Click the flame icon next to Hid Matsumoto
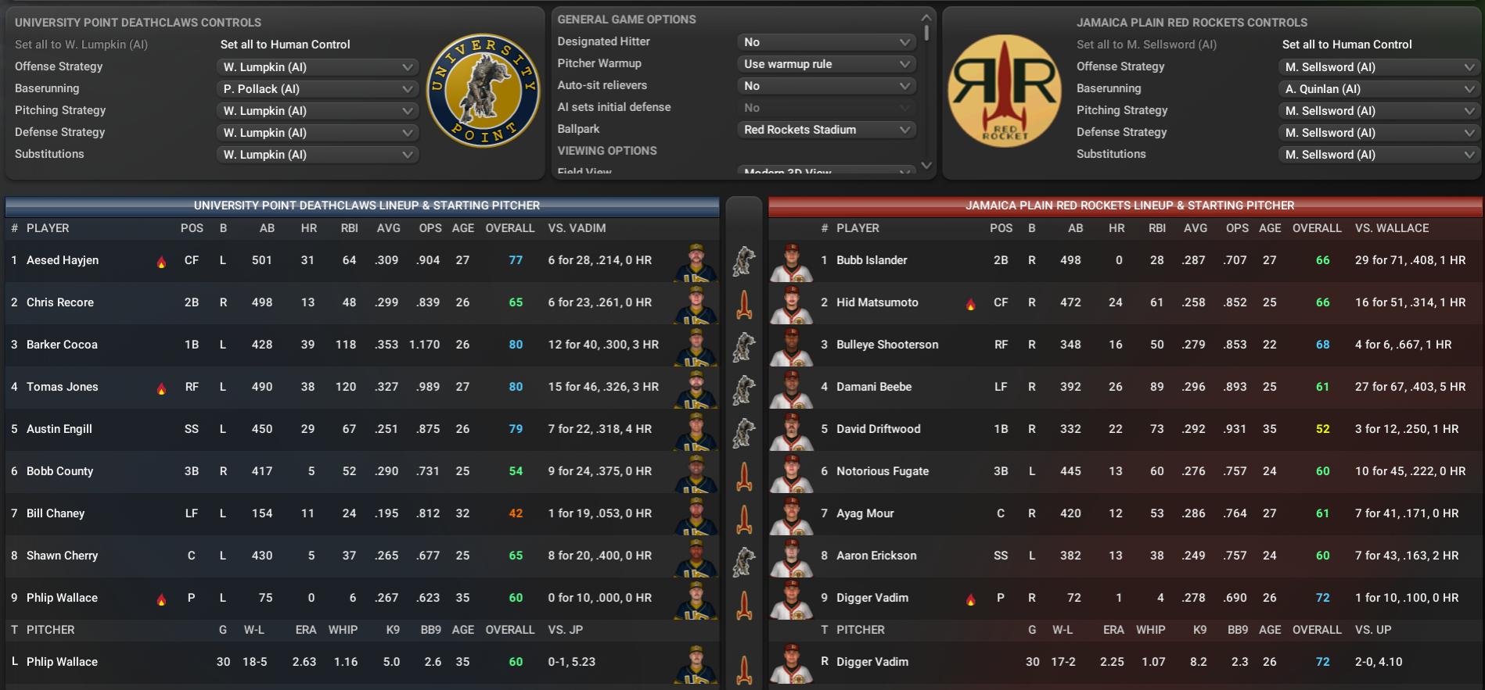 point(970,305)
